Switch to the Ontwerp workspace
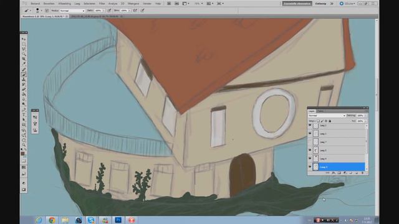This screenshot has height=224, width=399. pos(320,4)
